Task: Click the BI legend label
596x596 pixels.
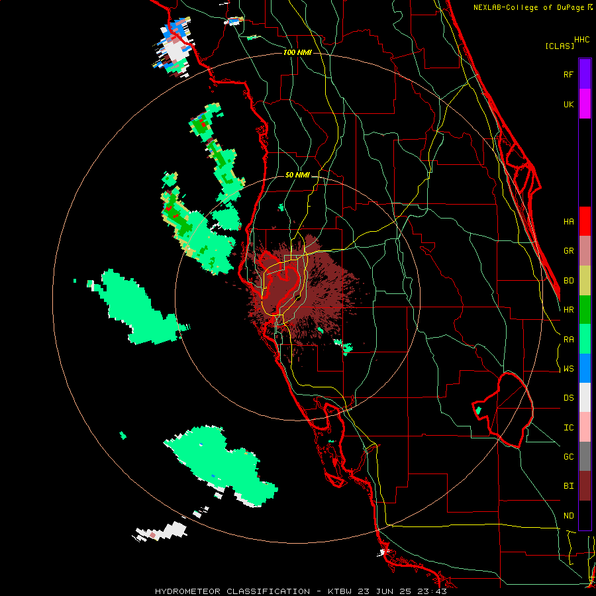Action: click(x=568, y=486)
